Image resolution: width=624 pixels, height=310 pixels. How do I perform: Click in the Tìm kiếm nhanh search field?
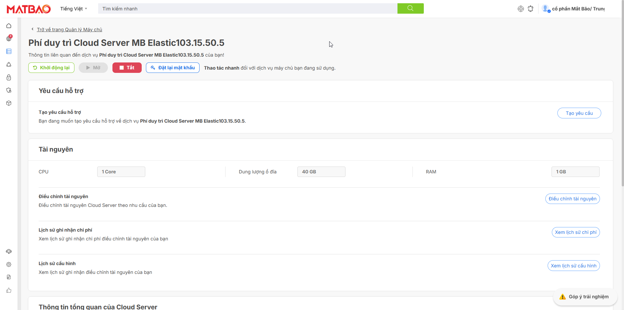[247, 9]
